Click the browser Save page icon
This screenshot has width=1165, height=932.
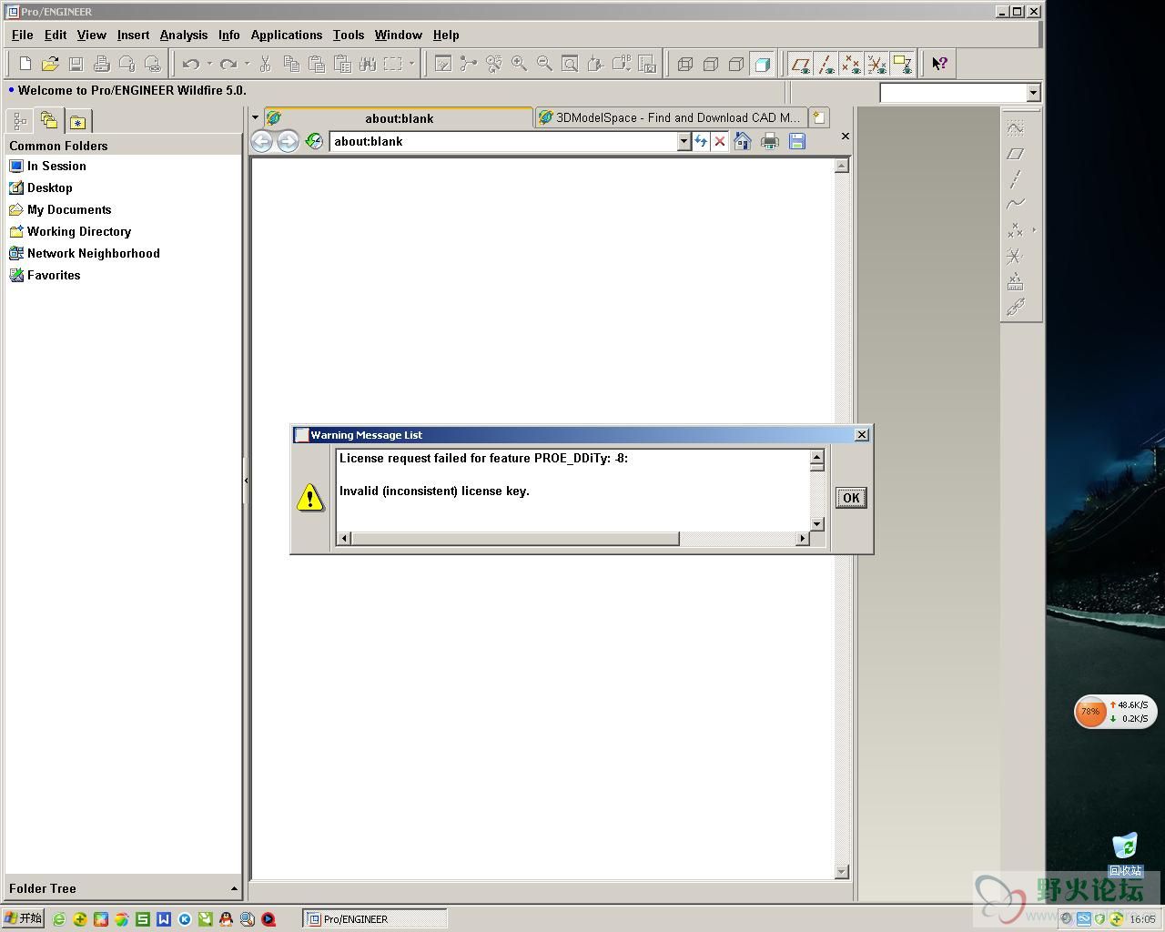(797, 141)
